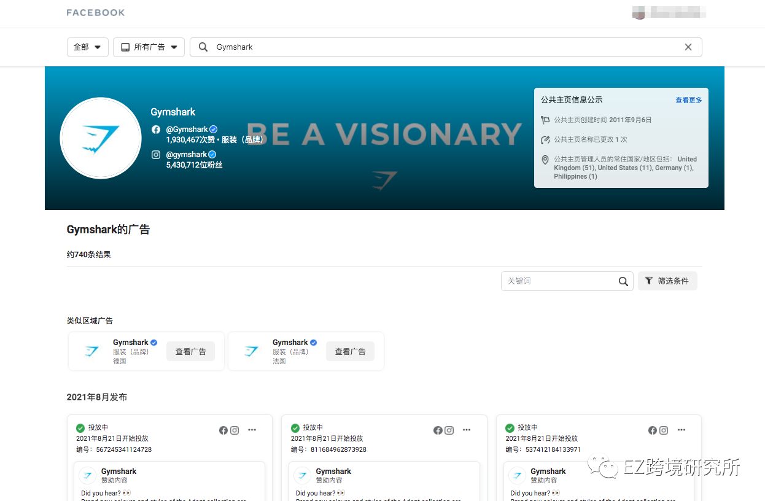Click the Gymshark advertiser name in ad 567245341124728
This screenshot has width=765, height=501.
119,472
